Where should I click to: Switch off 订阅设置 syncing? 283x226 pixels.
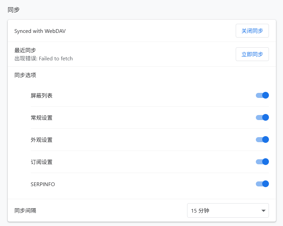coord(262,162)
